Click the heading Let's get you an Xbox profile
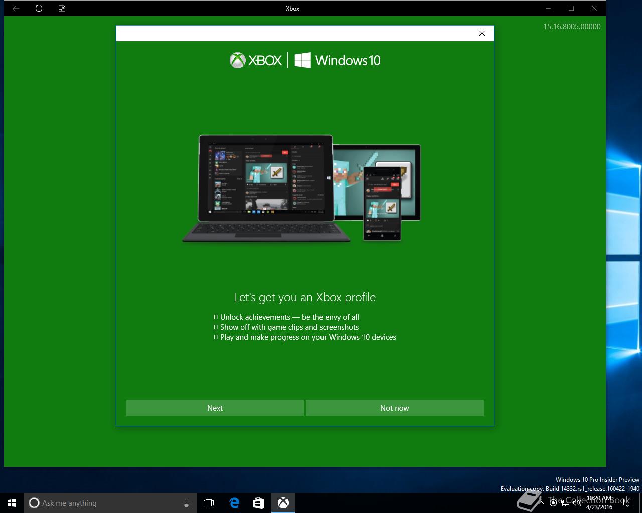The height and width of the screenshot is (513, 642). pos(304,297)
